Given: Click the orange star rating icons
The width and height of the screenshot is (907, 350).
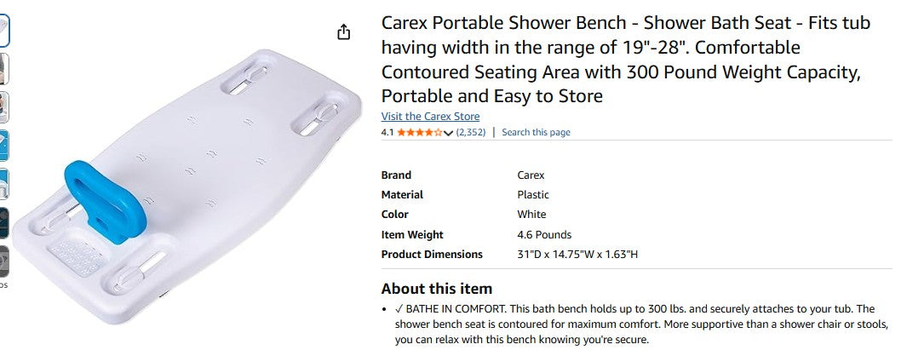Looking at the screenshot, I should 419,133.
